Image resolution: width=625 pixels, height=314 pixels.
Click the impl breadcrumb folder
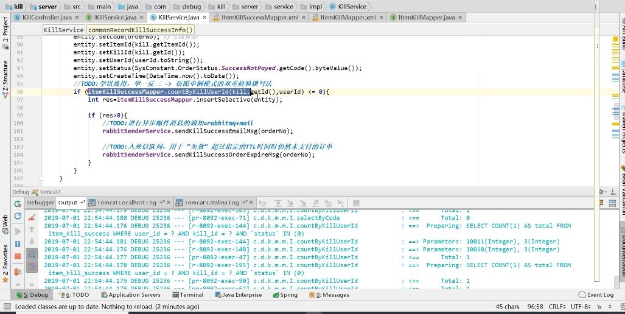coord(312,7)
